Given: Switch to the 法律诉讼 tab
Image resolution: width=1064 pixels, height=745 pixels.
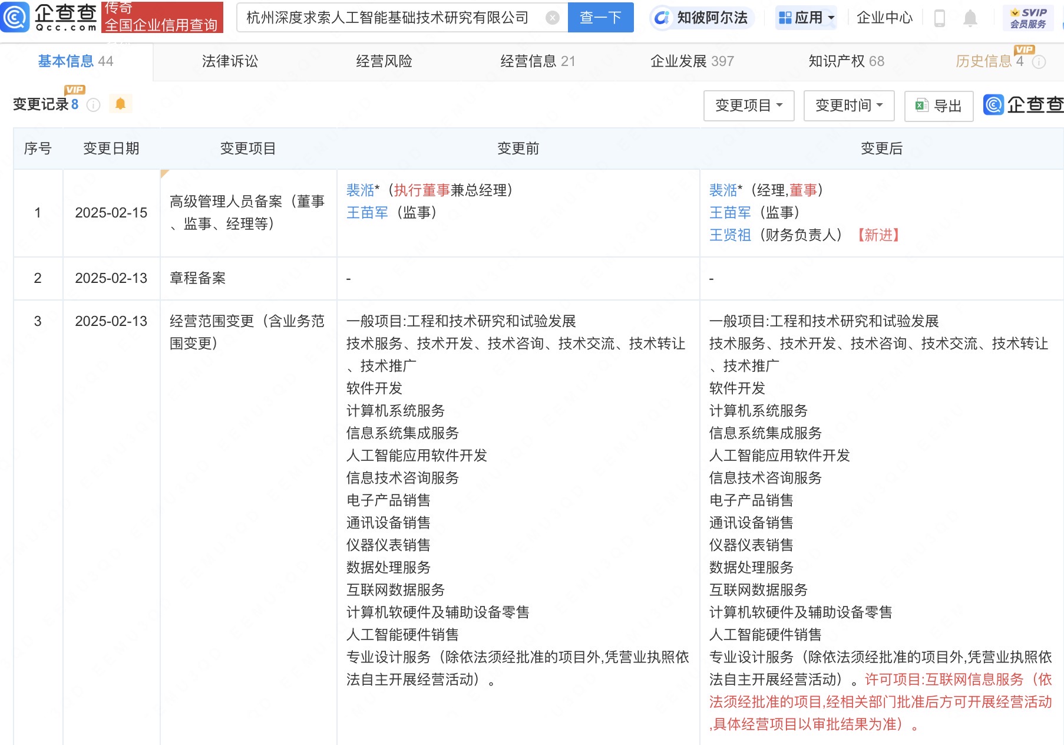Looking at the screenshot, I should click(x=230, y=61).
